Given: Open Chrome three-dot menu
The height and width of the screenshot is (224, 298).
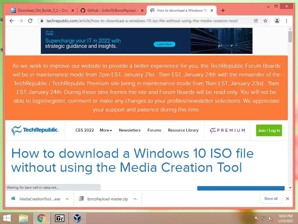Looking at the screenshot, I should tap(286, 21).
